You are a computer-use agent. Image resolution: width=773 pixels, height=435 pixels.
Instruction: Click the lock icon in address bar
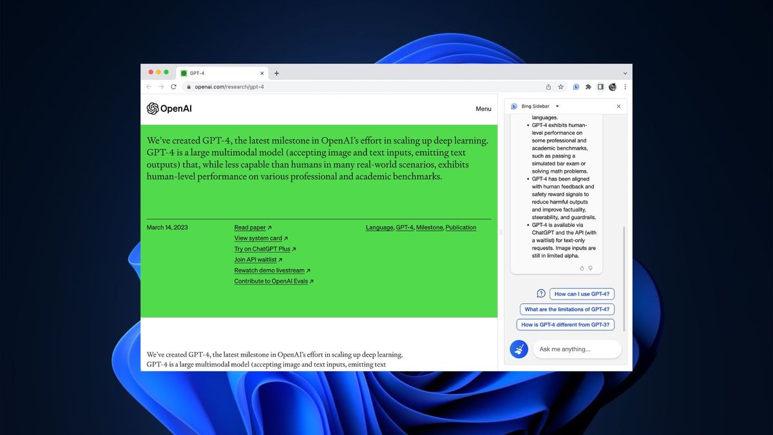(189, 87)
